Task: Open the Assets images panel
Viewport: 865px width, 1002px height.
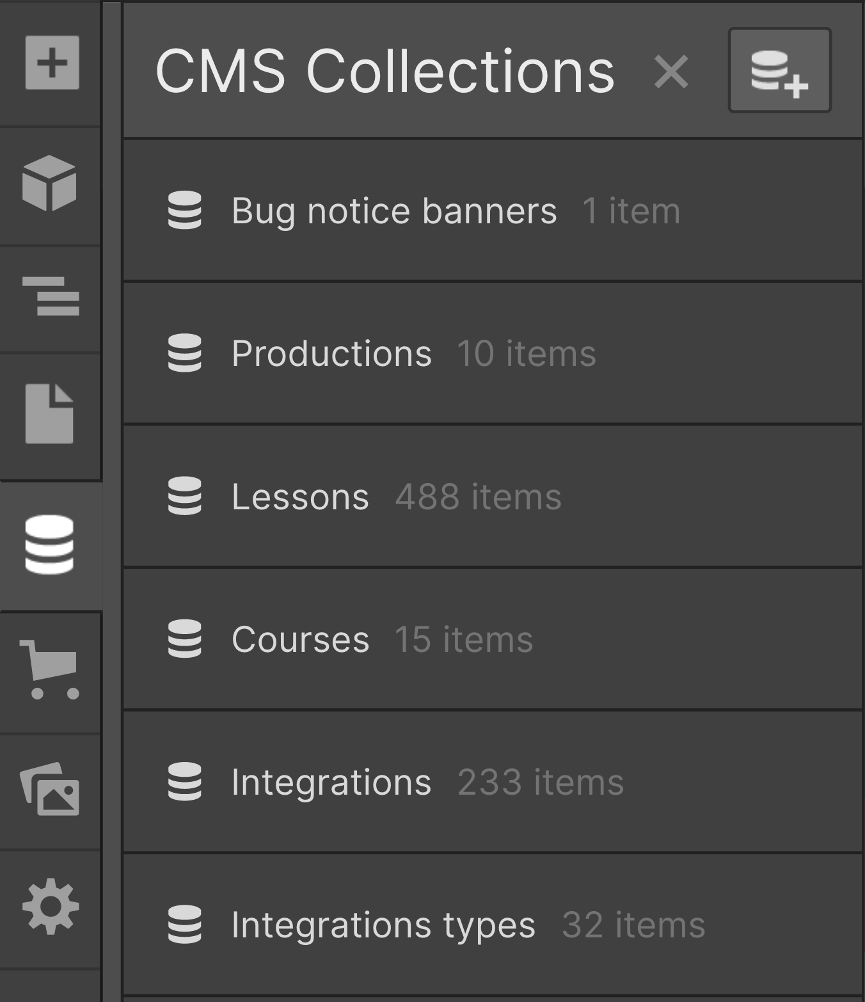Action: (x=50, y=788)
